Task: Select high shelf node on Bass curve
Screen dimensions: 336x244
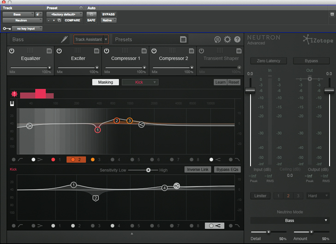Action: 141,125
